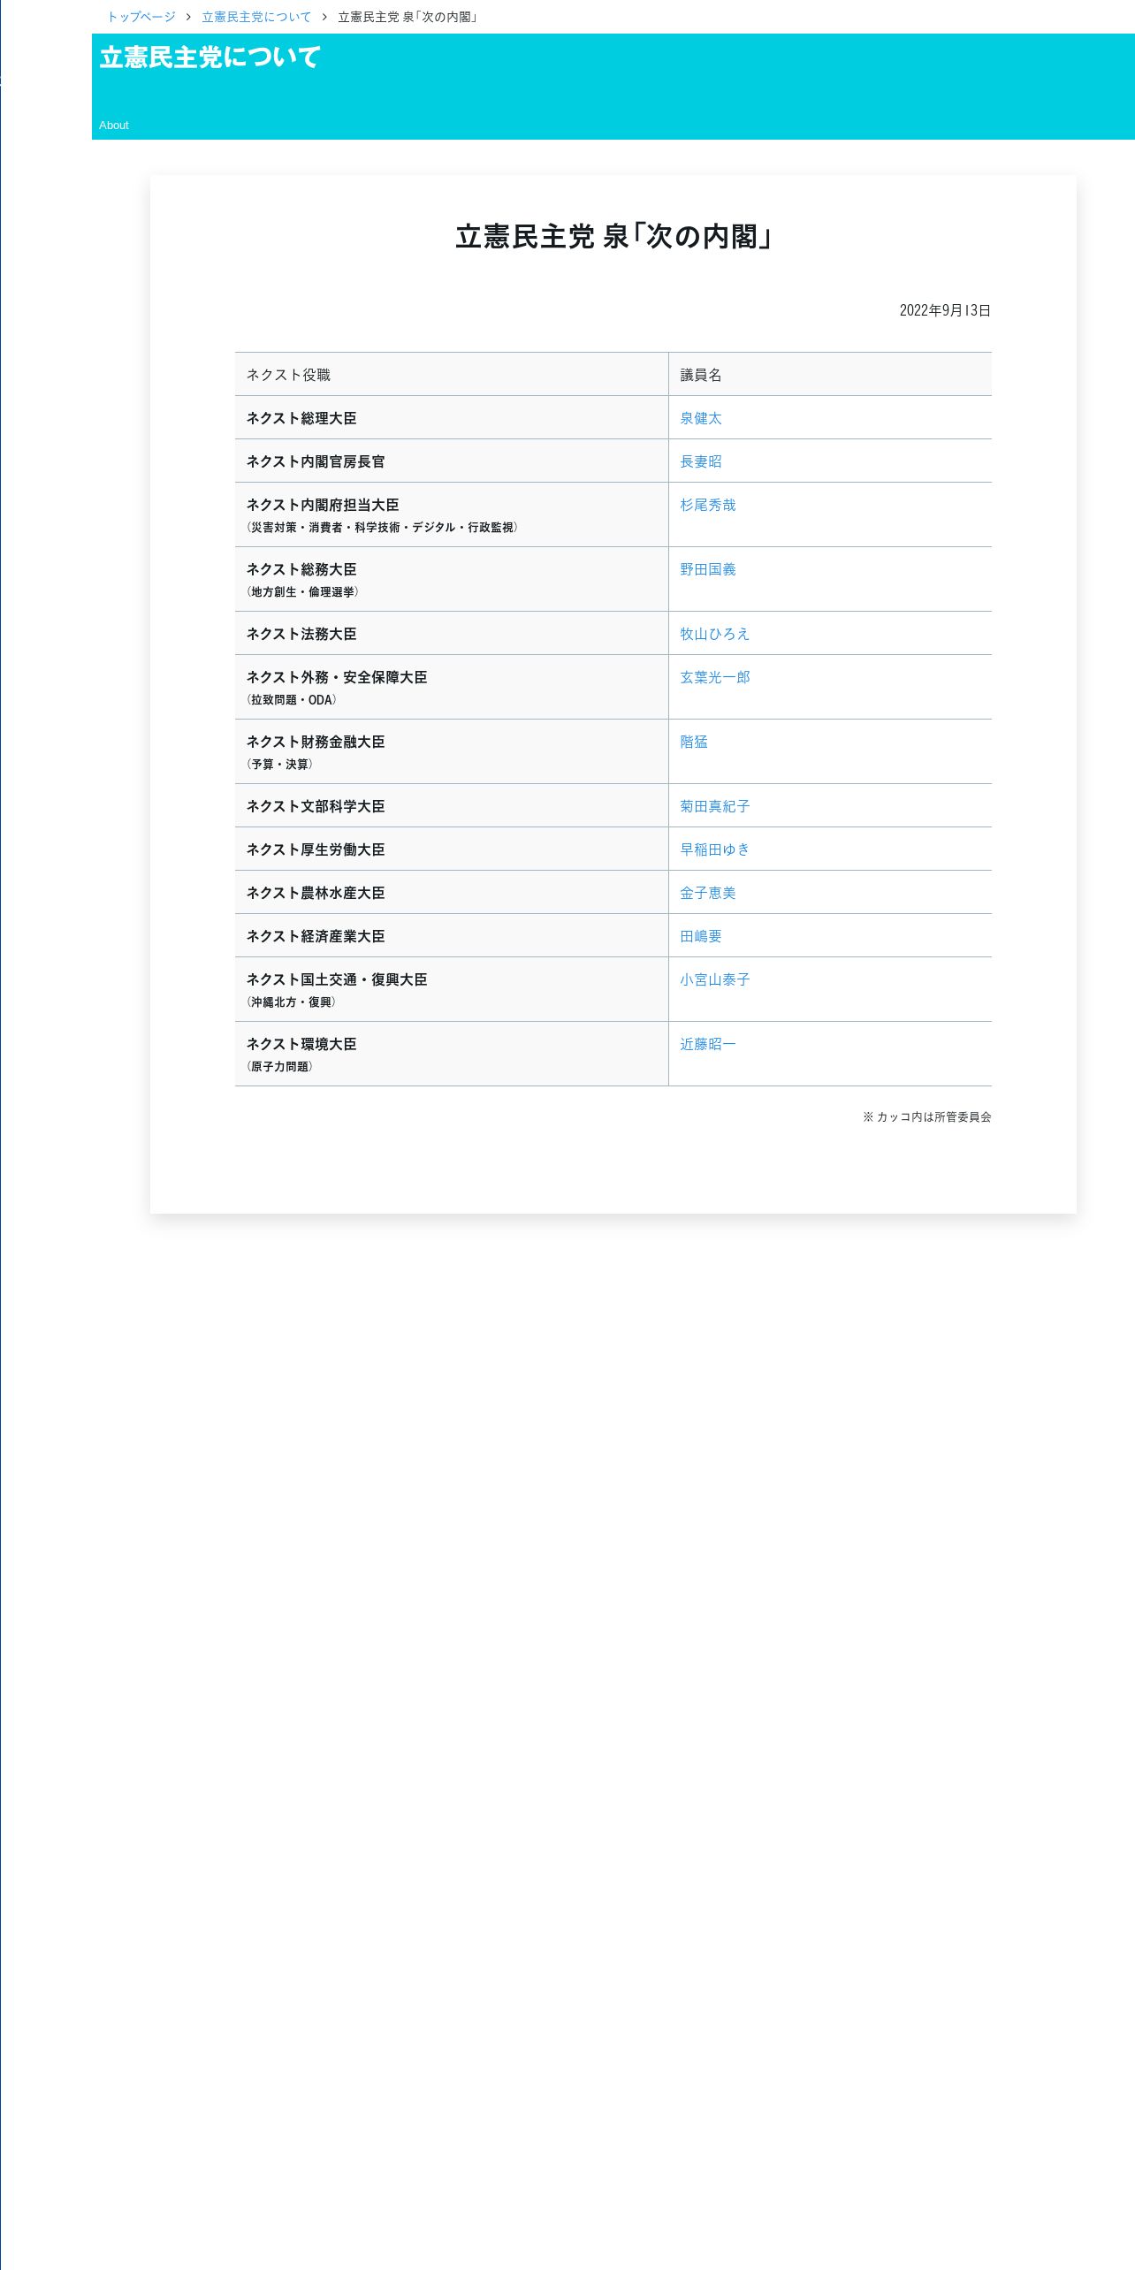The image size is (1135, 2270).
Task: Open 田嶋要 member profile link
Action: [x=701, y=936]
